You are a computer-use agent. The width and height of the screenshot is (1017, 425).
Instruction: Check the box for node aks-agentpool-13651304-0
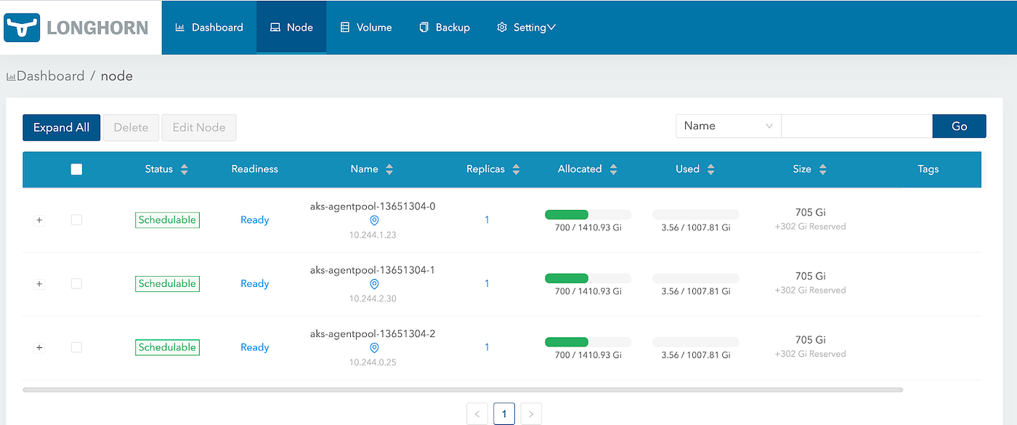(x=76, y=220)
